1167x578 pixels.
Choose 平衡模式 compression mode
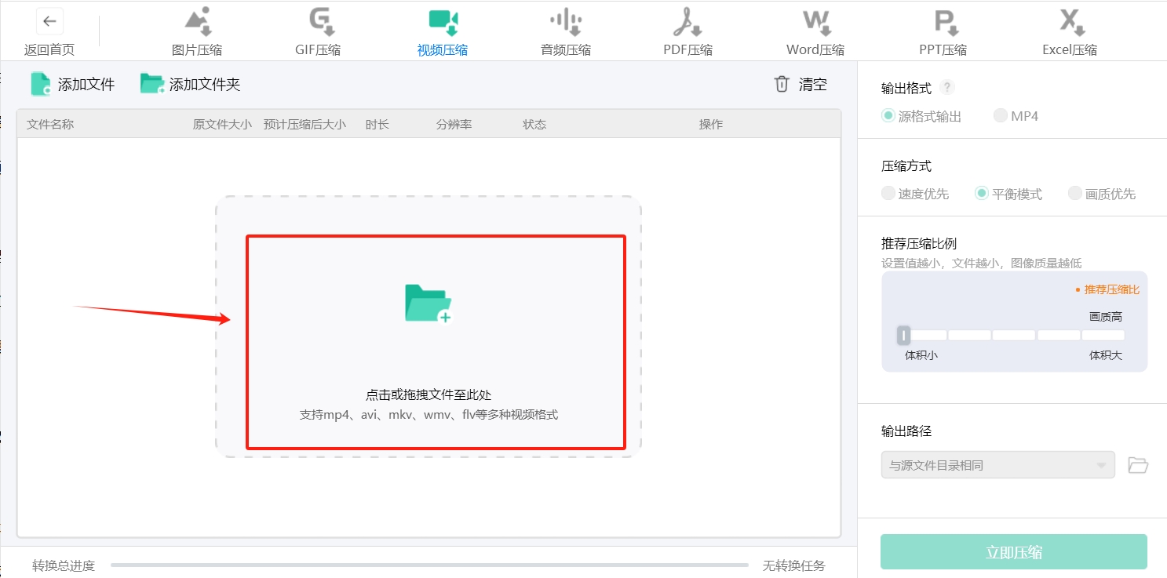[1008, 194]
